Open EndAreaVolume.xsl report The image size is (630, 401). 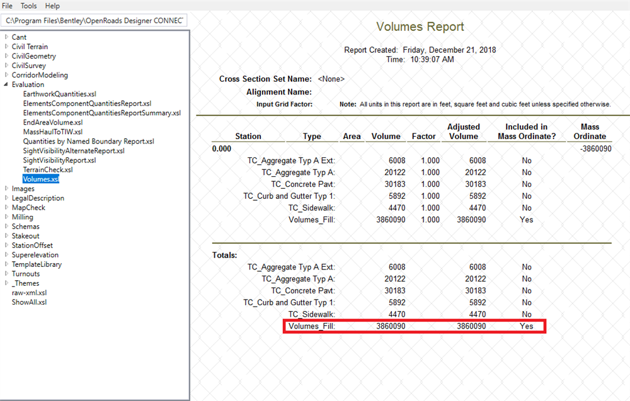coord(53,122)
